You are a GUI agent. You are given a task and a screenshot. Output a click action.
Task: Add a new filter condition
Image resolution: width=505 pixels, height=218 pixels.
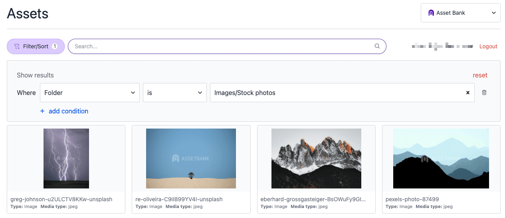point(64,111)
